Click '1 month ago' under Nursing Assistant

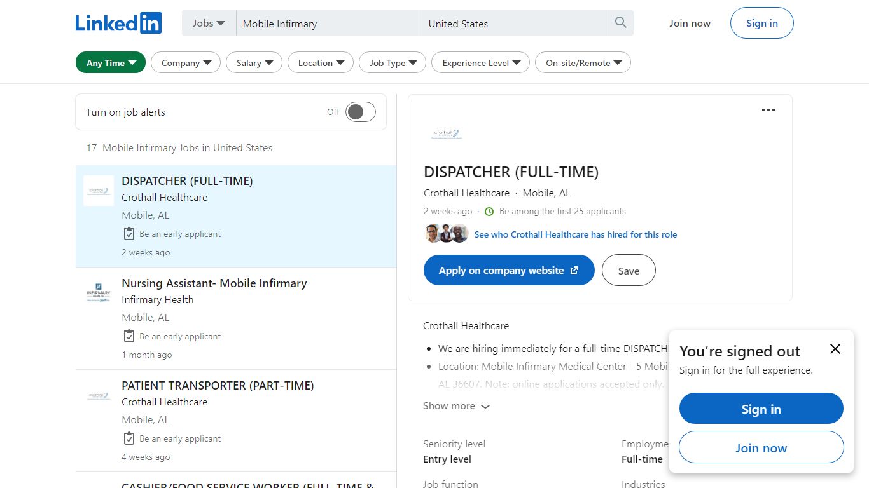[x=147, y=355]
